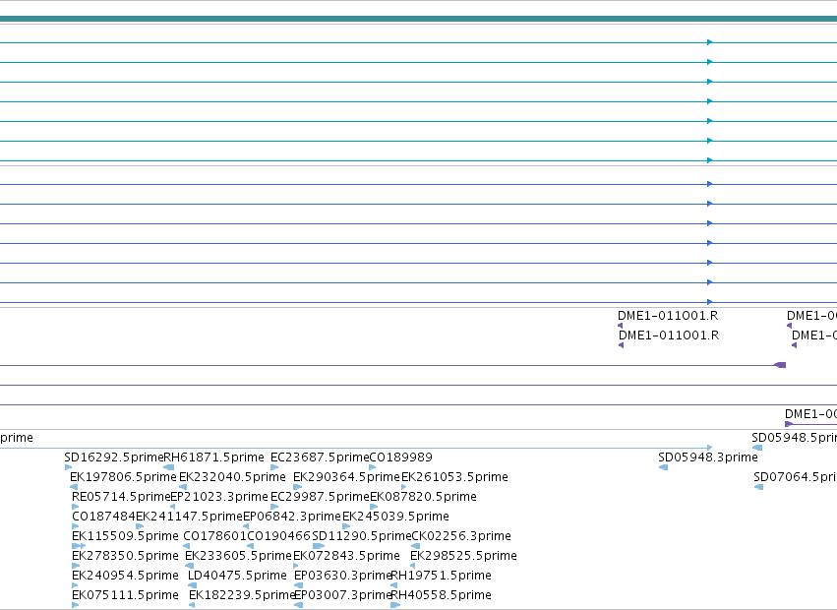Select the SD05948.3prime label

[x=708, y=457]
